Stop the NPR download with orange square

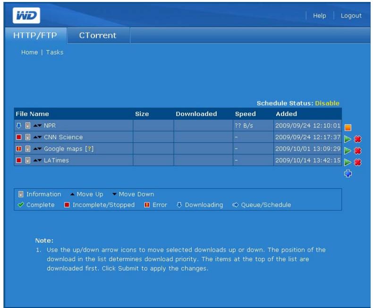[348, 128]
